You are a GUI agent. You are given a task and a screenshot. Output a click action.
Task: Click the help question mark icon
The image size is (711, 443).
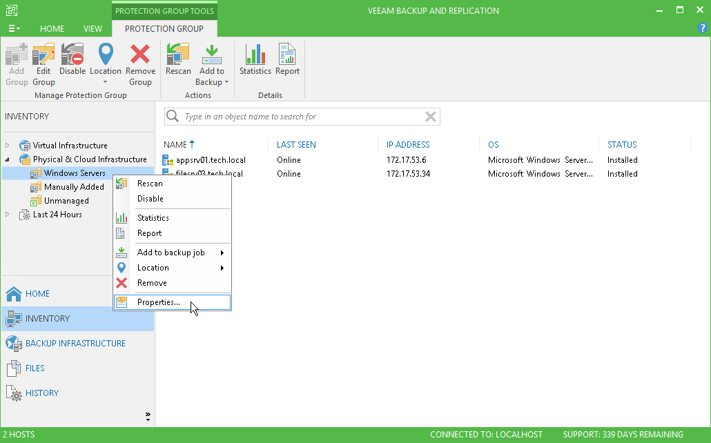click(x=703, y=28)
